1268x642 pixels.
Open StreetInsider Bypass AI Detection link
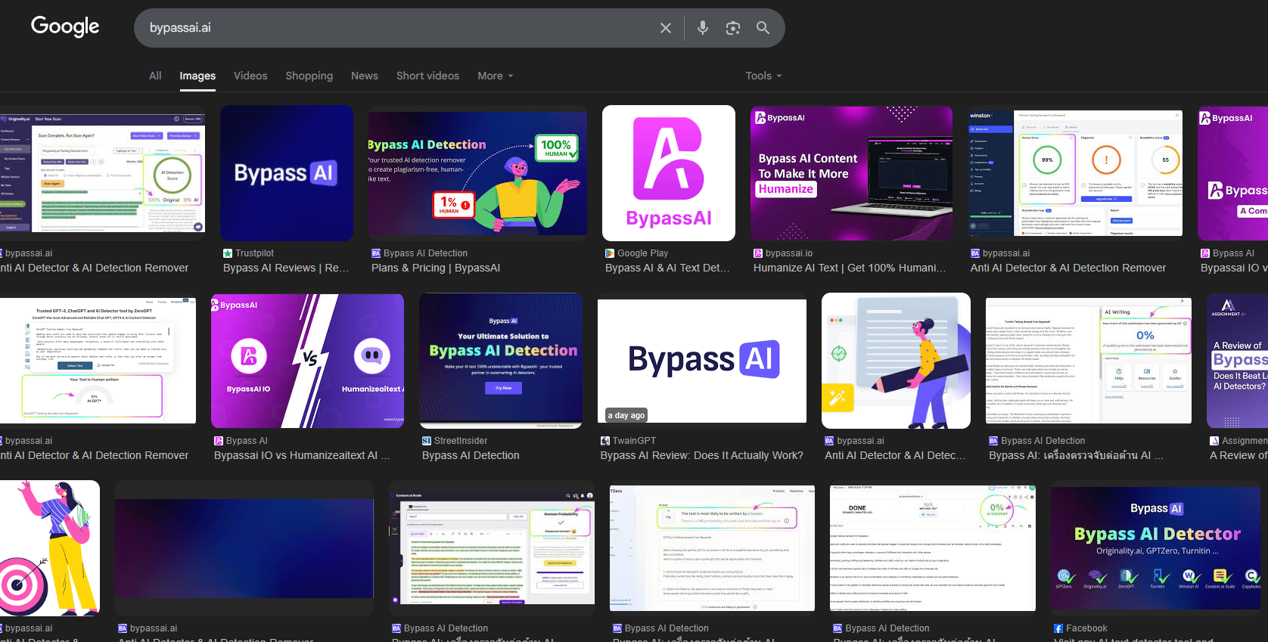point(471,455)
